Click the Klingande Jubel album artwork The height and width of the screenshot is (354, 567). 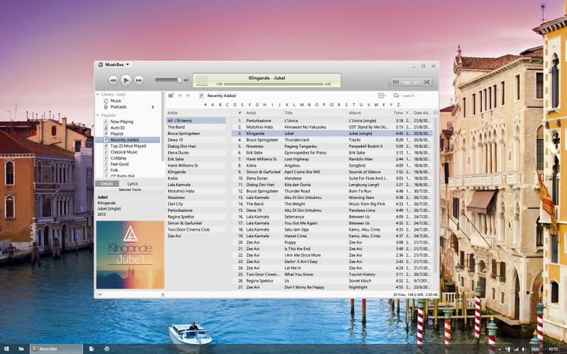[x=130, y=255]
